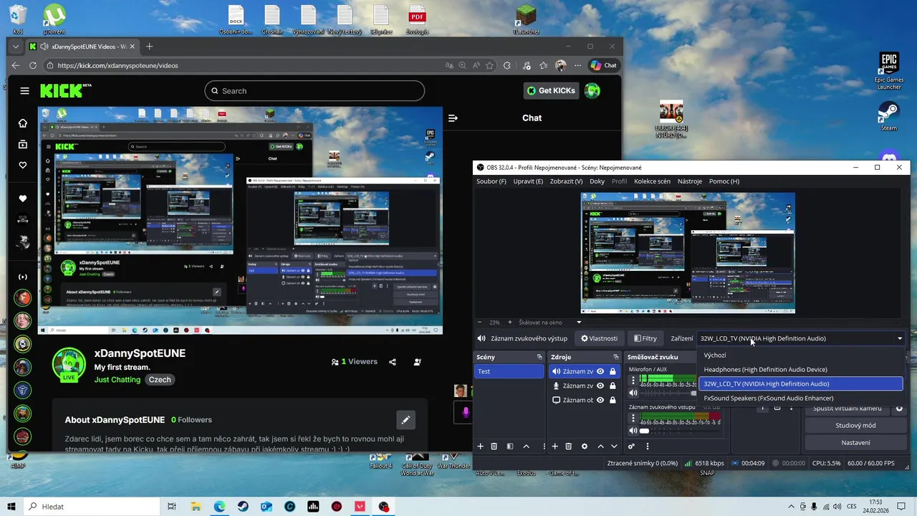The image size is (917, 516).
Task: Open the Epic Games Launcher desktop icon
Action: click(889, 70)
